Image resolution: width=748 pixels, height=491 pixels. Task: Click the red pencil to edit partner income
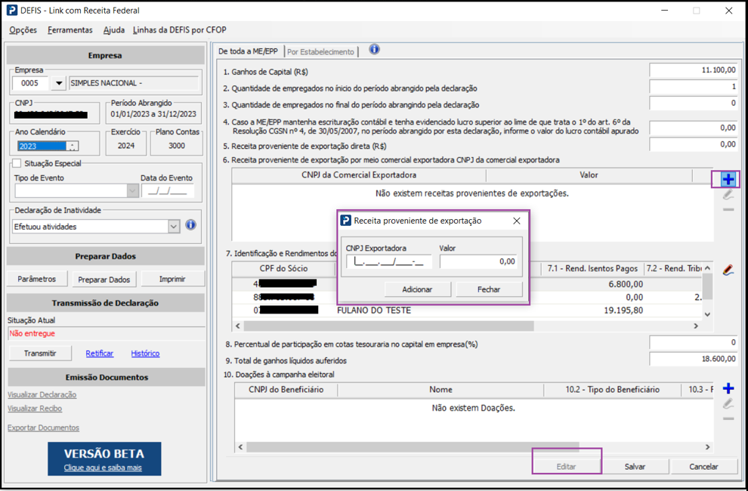click(x=728, y=270)
